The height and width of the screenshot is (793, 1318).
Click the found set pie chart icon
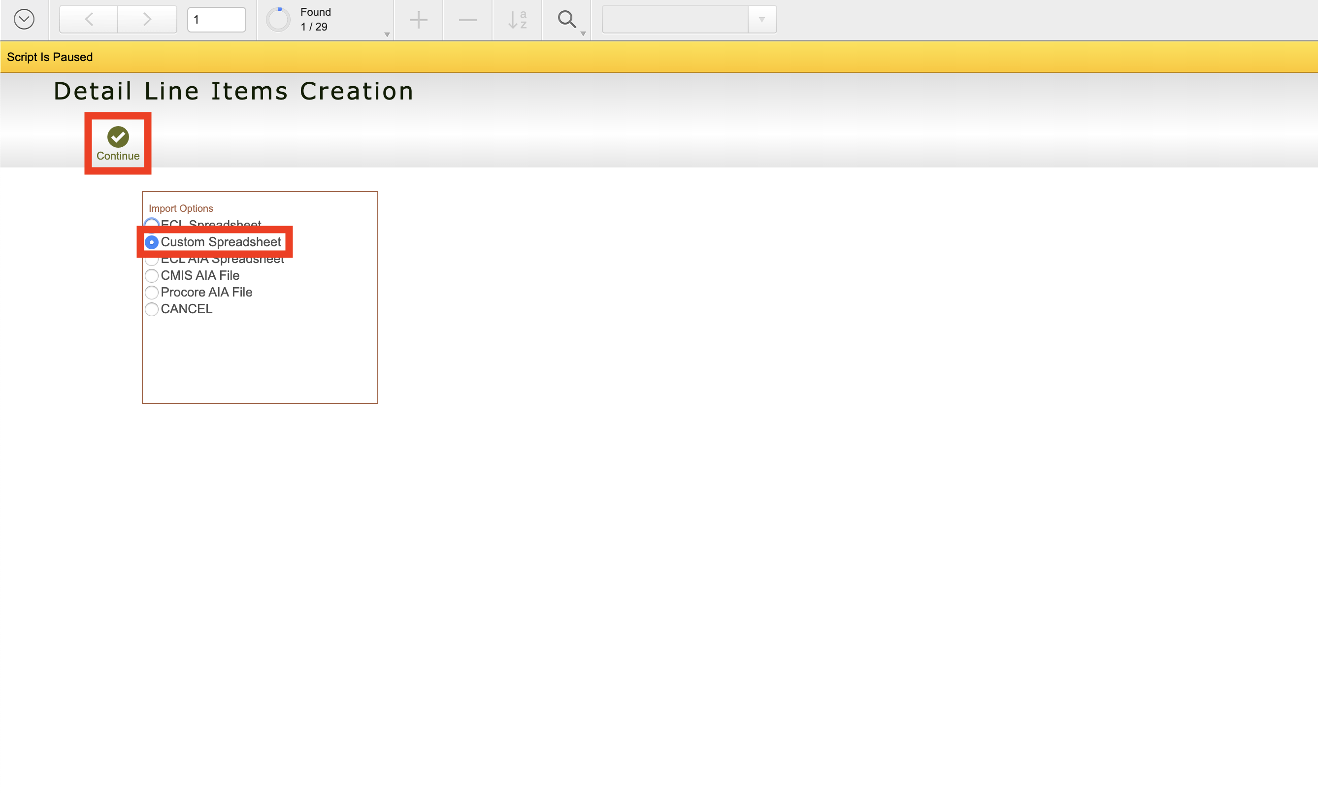(x=278, y=20)
